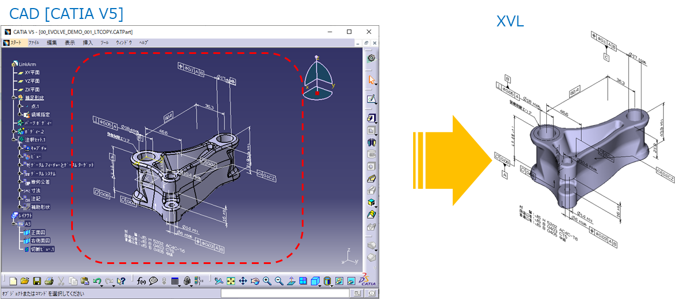Select 幾何公差 item in tree

pyautogui.click(x=37, y=181)
